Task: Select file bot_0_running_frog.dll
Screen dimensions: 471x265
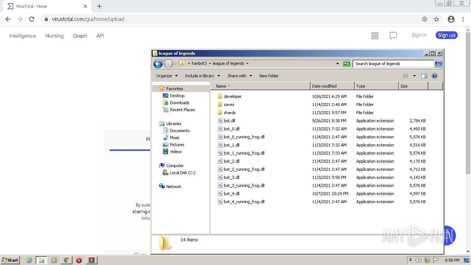Action: 244,137
